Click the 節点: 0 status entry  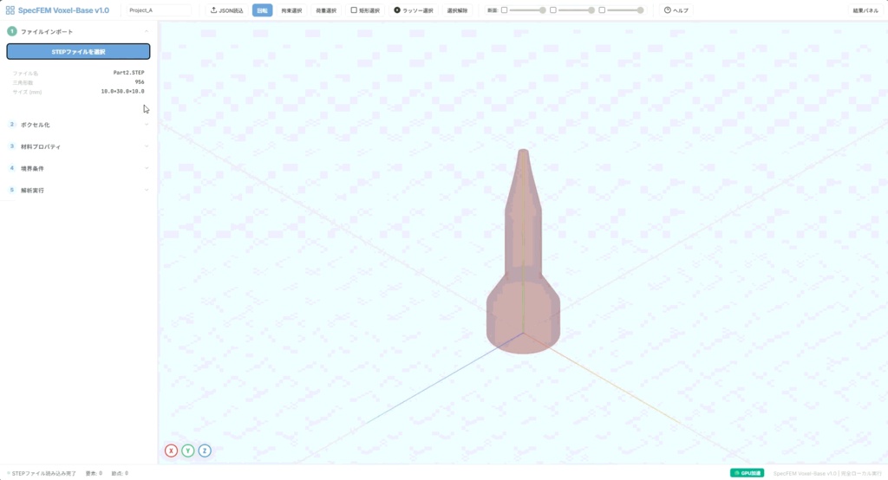pyautogui.click(x=120, y=473)
